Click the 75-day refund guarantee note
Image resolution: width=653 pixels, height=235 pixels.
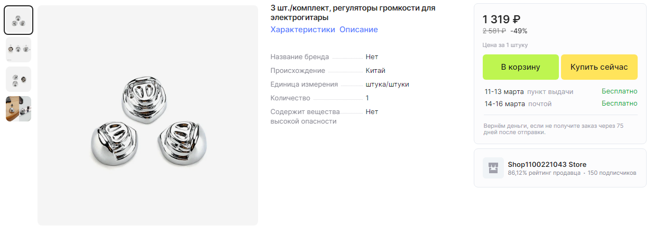click(554, 129)
